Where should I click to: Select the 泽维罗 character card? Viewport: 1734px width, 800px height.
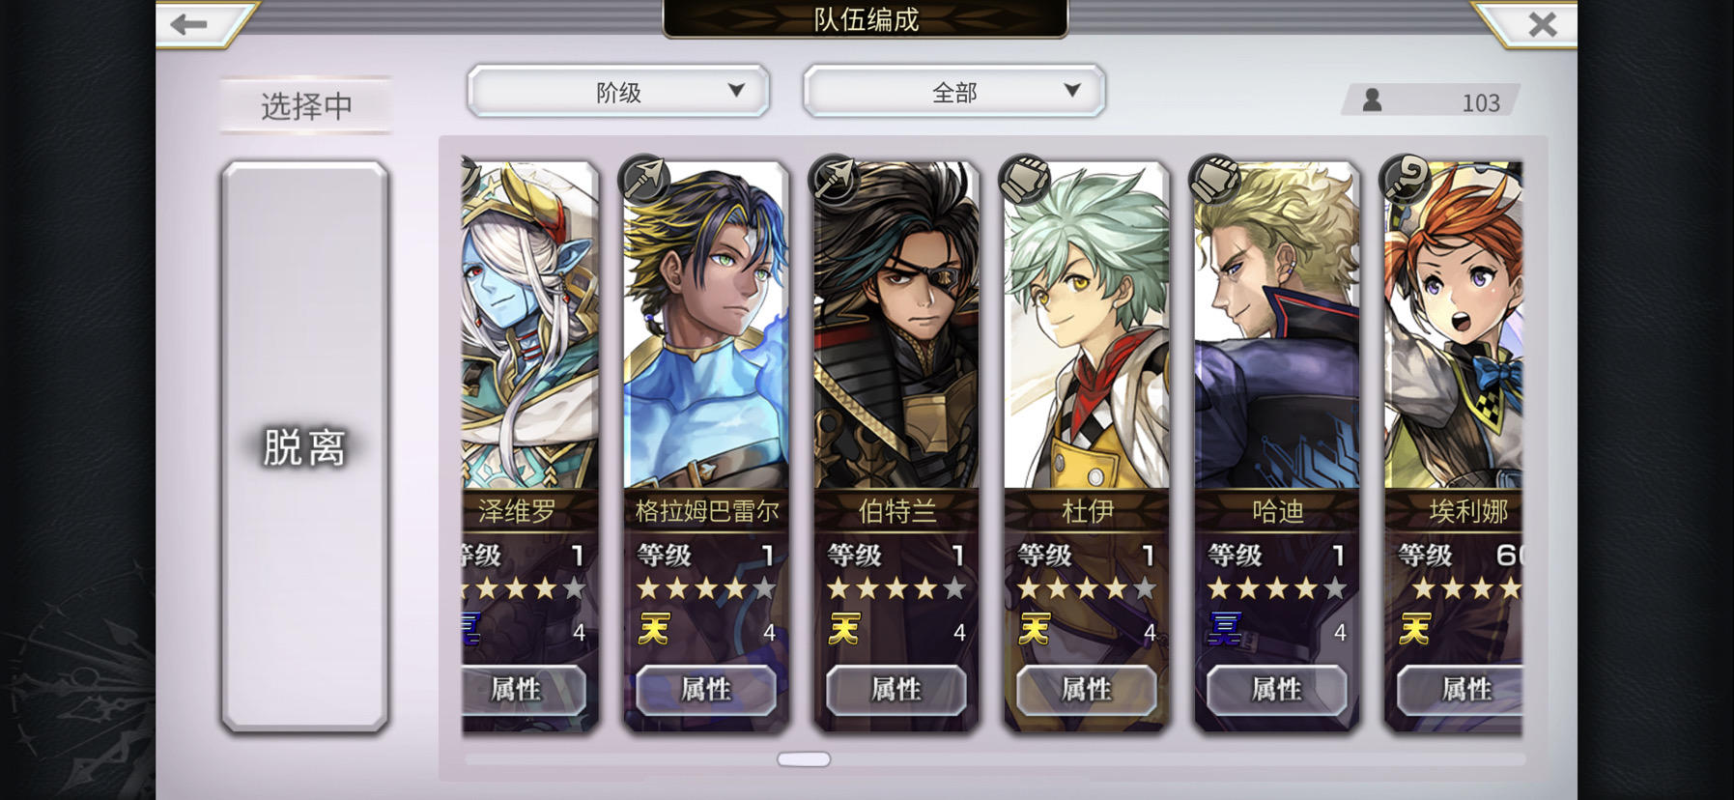[x=529, y=446]
